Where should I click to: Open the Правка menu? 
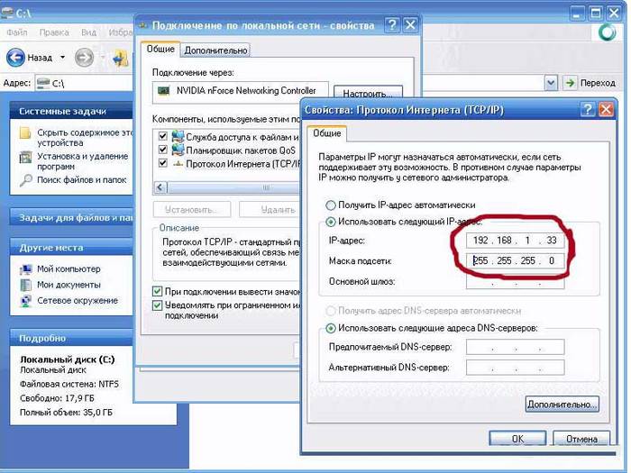coord(54,32)
